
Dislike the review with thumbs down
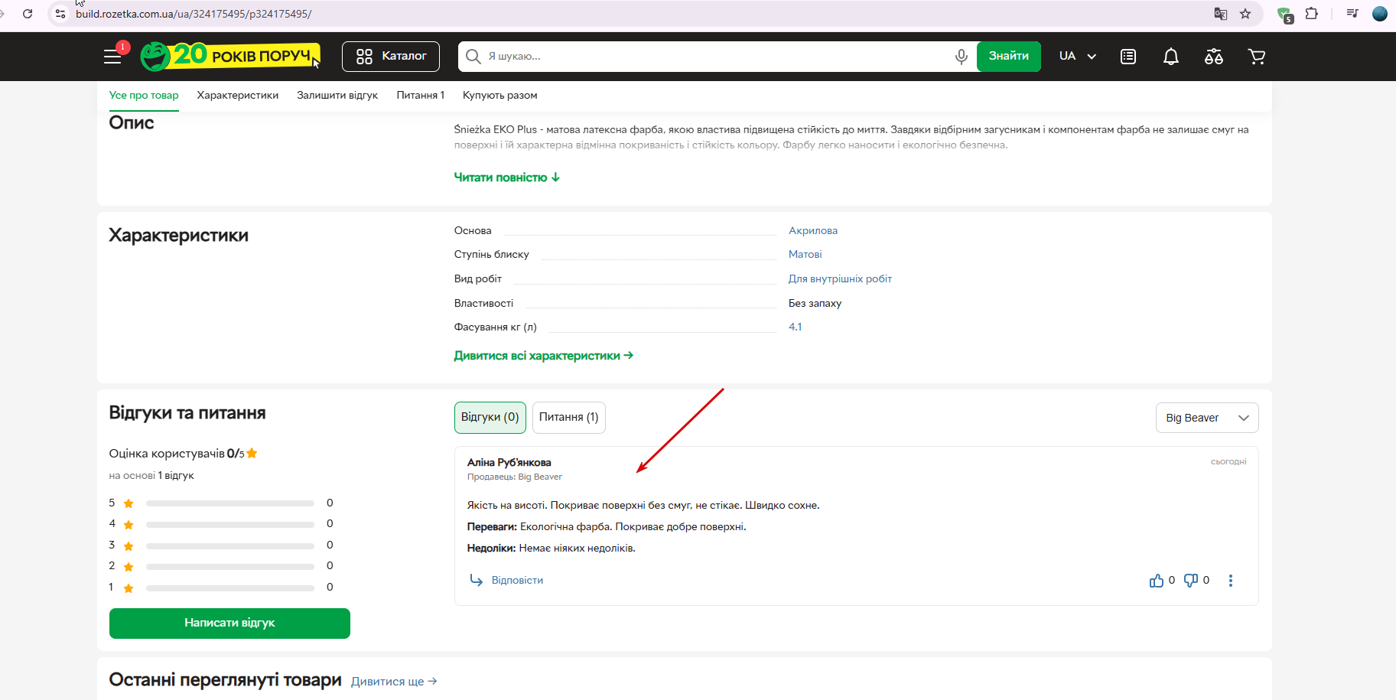tap(1191, 581)
